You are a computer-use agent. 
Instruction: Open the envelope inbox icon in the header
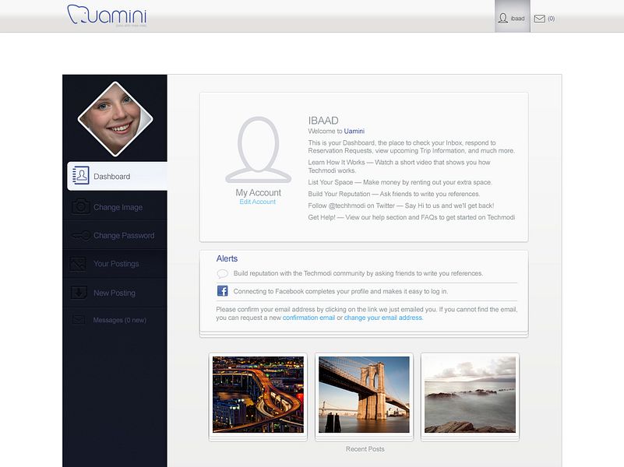[x=539, y=19]
